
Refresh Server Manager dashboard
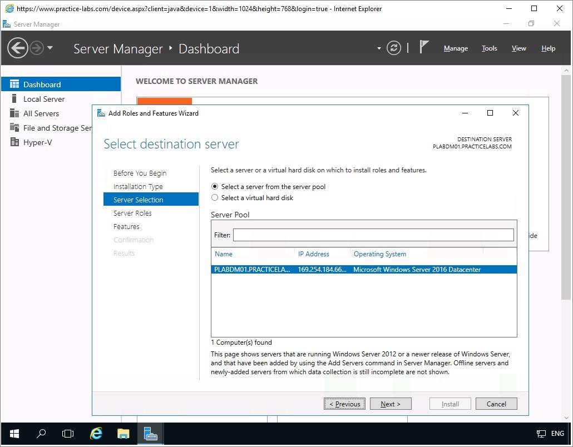[393, 48]
